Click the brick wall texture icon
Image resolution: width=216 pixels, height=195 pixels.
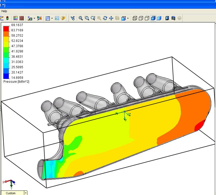22,18
